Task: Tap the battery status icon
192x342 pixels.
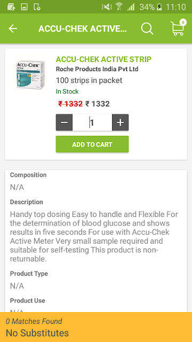Action: click(x=159, y=7)
